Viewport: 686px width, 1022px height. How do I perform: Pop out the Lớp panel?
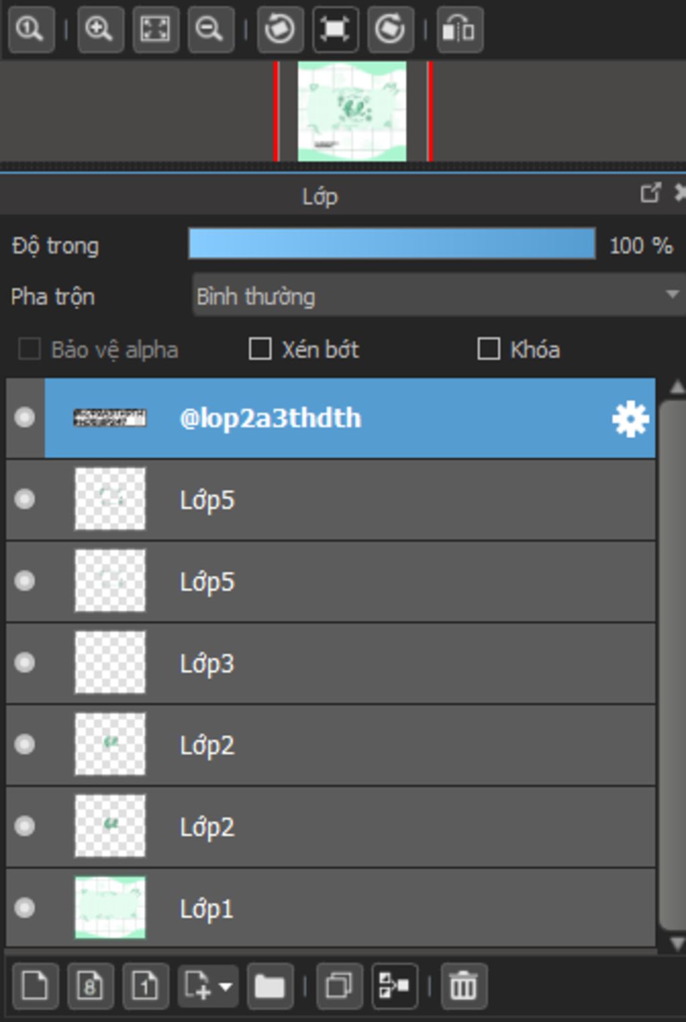pos(650,193)
